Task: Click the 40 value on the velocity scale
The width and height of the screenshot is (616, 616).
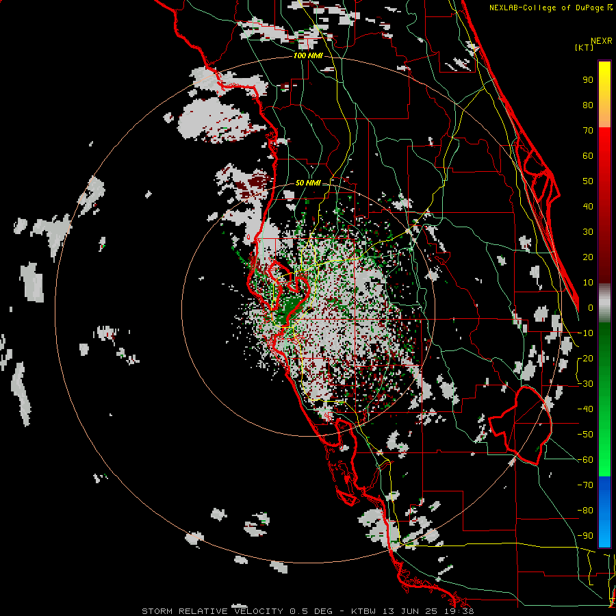Action: 588,207
